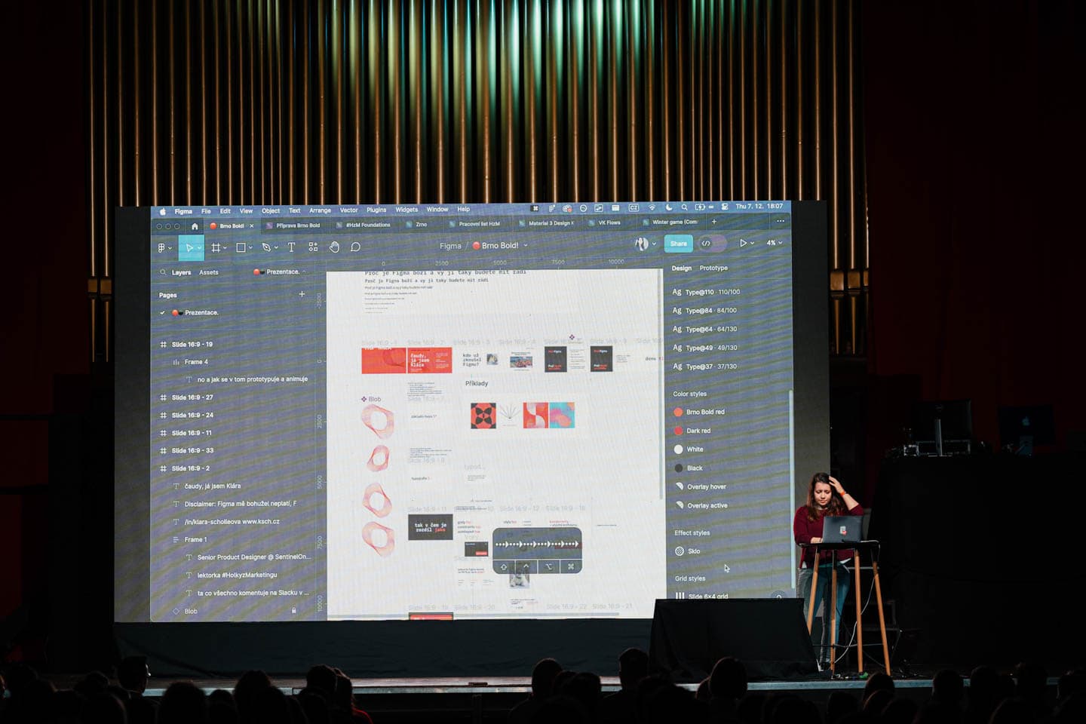
Task: Click the Brno Bold red color swatch
Action: click(678, 412)
